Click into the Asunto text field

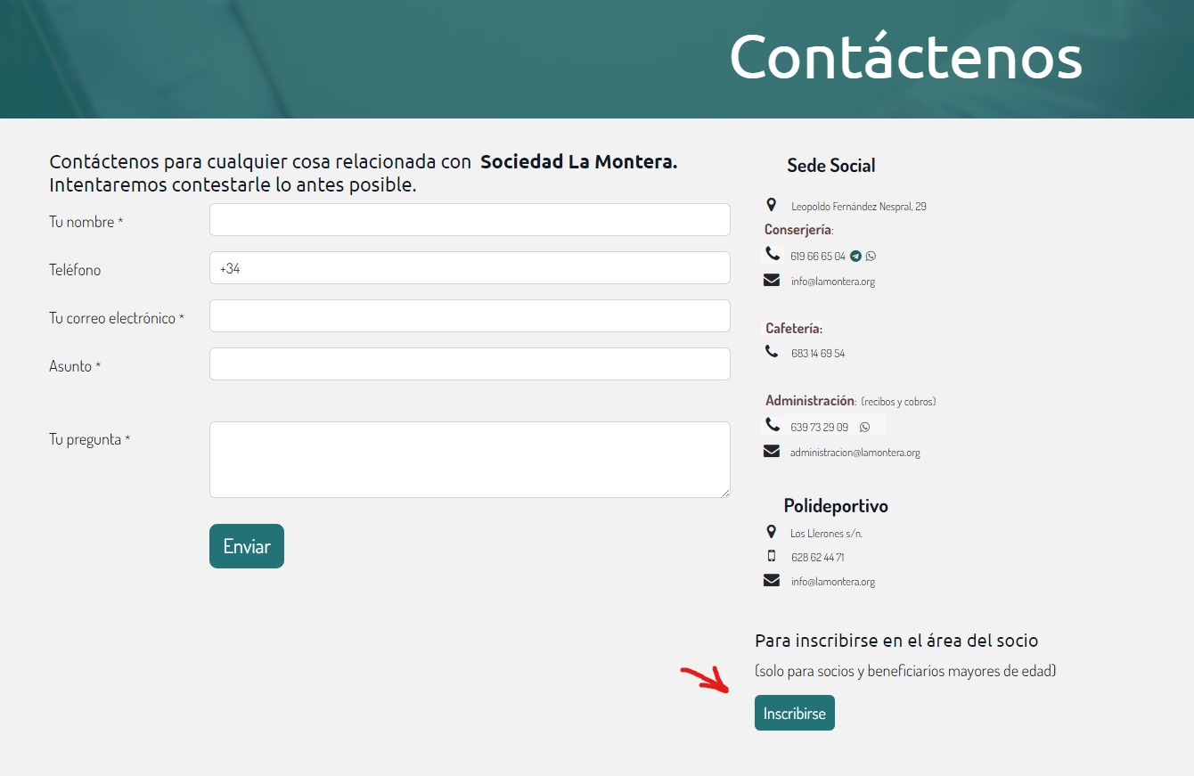tap(470, 364)
